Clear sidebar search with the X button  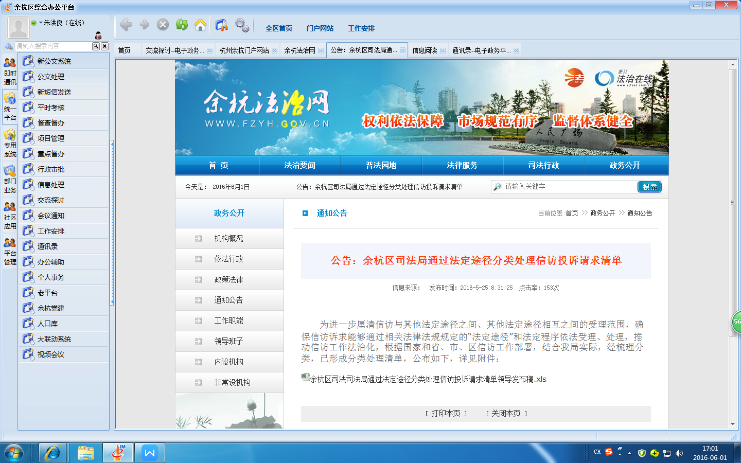pyautogui.click(x=104, y=46)
